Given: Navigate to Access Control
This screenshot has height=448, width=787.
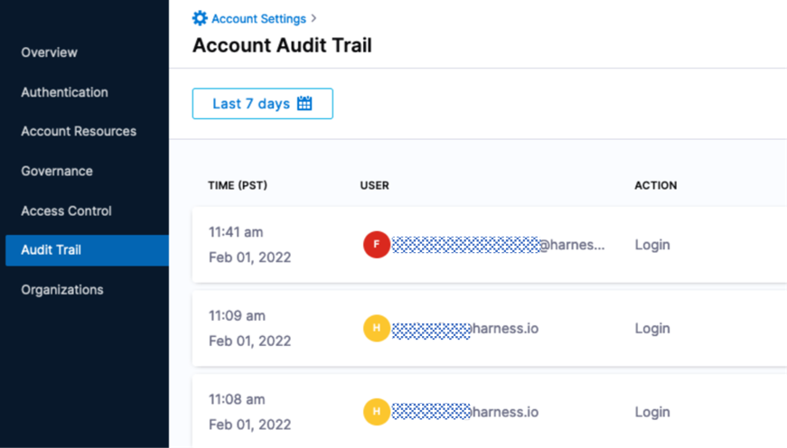Looking at the screenshot, I should tap(67, 210).
